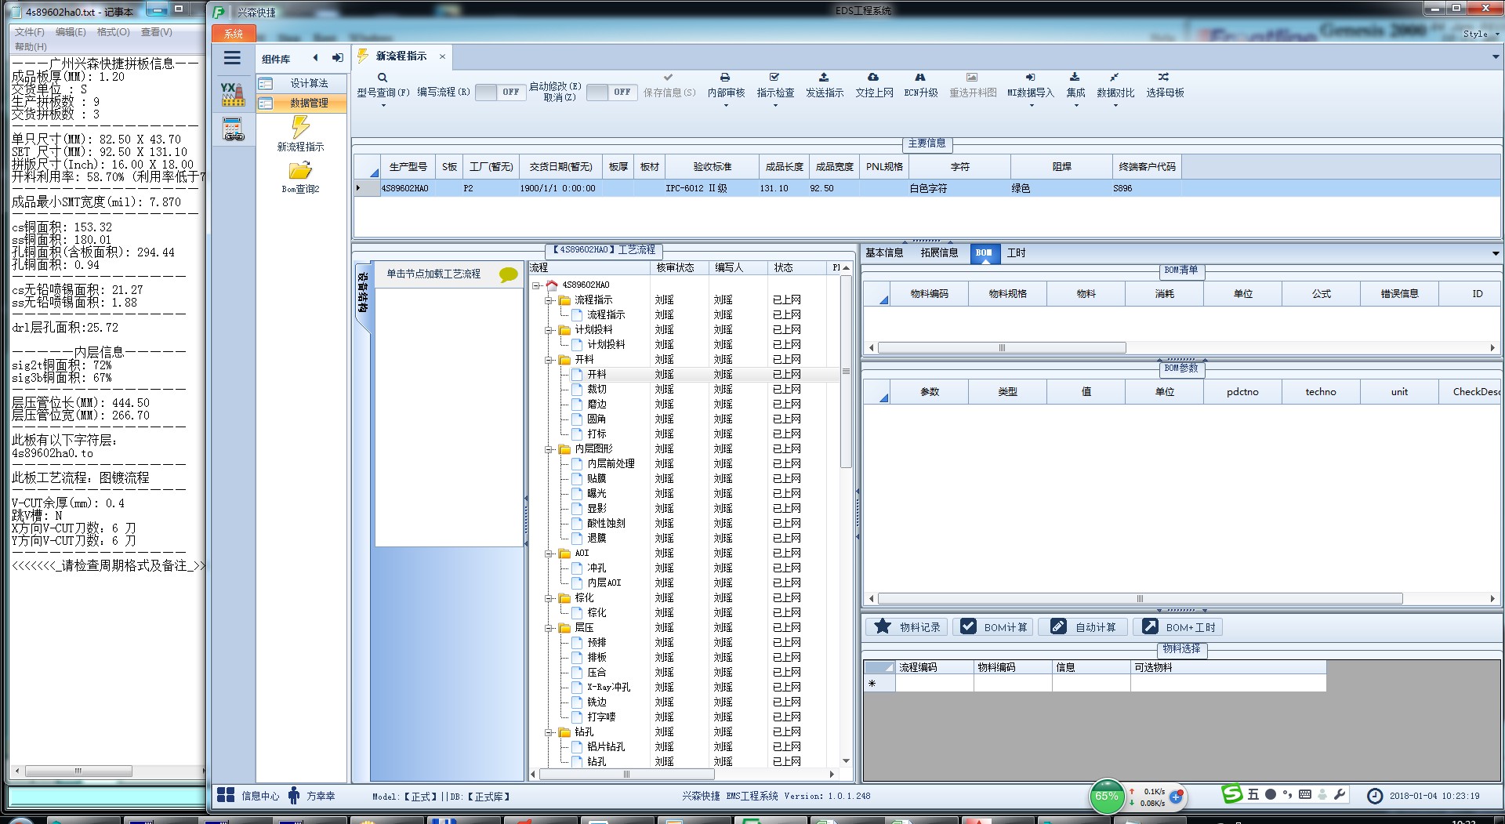
Task: Click vertical 设备结构 side tab
Action: tap(362, 292)
